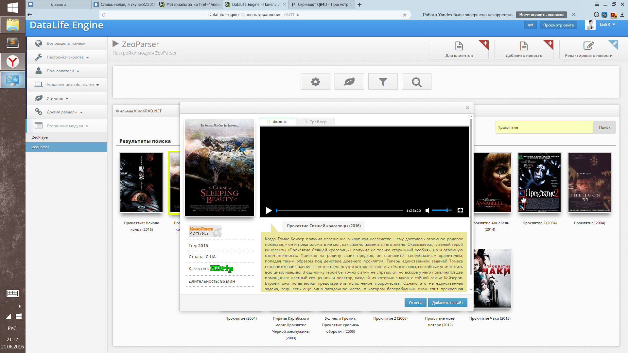
Task: Open a new browser tab
Action: 359,5
